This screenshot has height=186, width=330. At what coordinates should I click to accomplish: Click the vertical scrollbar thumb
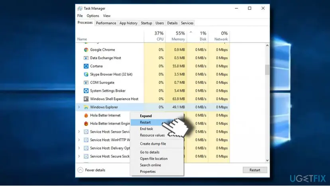pos(267,70)
